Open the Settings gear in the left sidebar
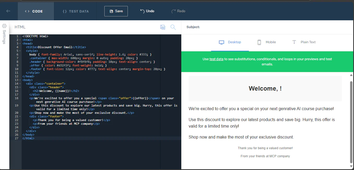Viewport: 354px width, 170px height. (4, 26)
